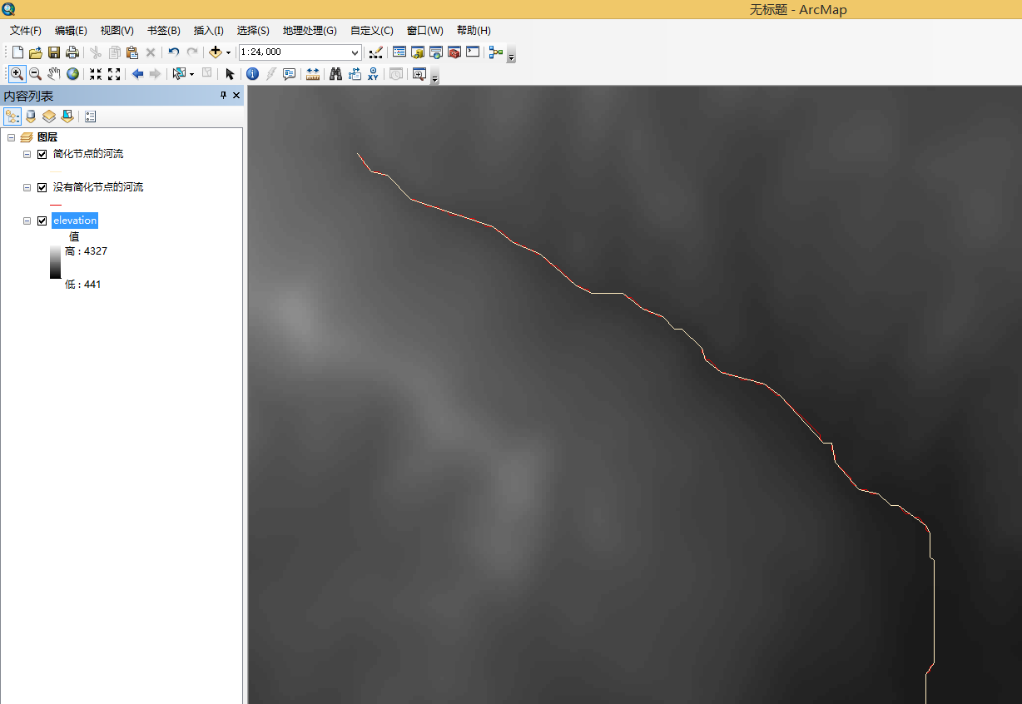Click the Copy icon in the toolbar

tap(114, 52)
